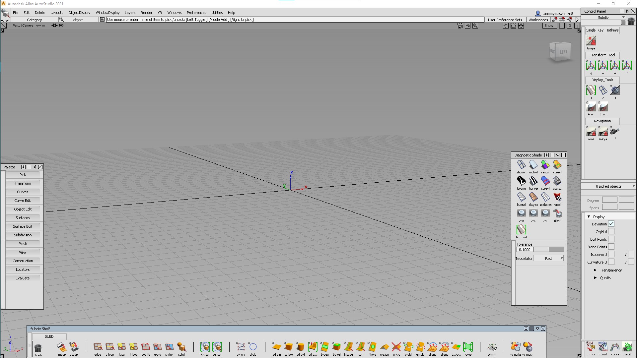Select the crease tool icon

tap(384, 347)
